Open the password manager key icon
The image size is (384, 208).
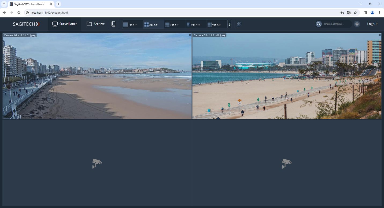pos(342,13)
